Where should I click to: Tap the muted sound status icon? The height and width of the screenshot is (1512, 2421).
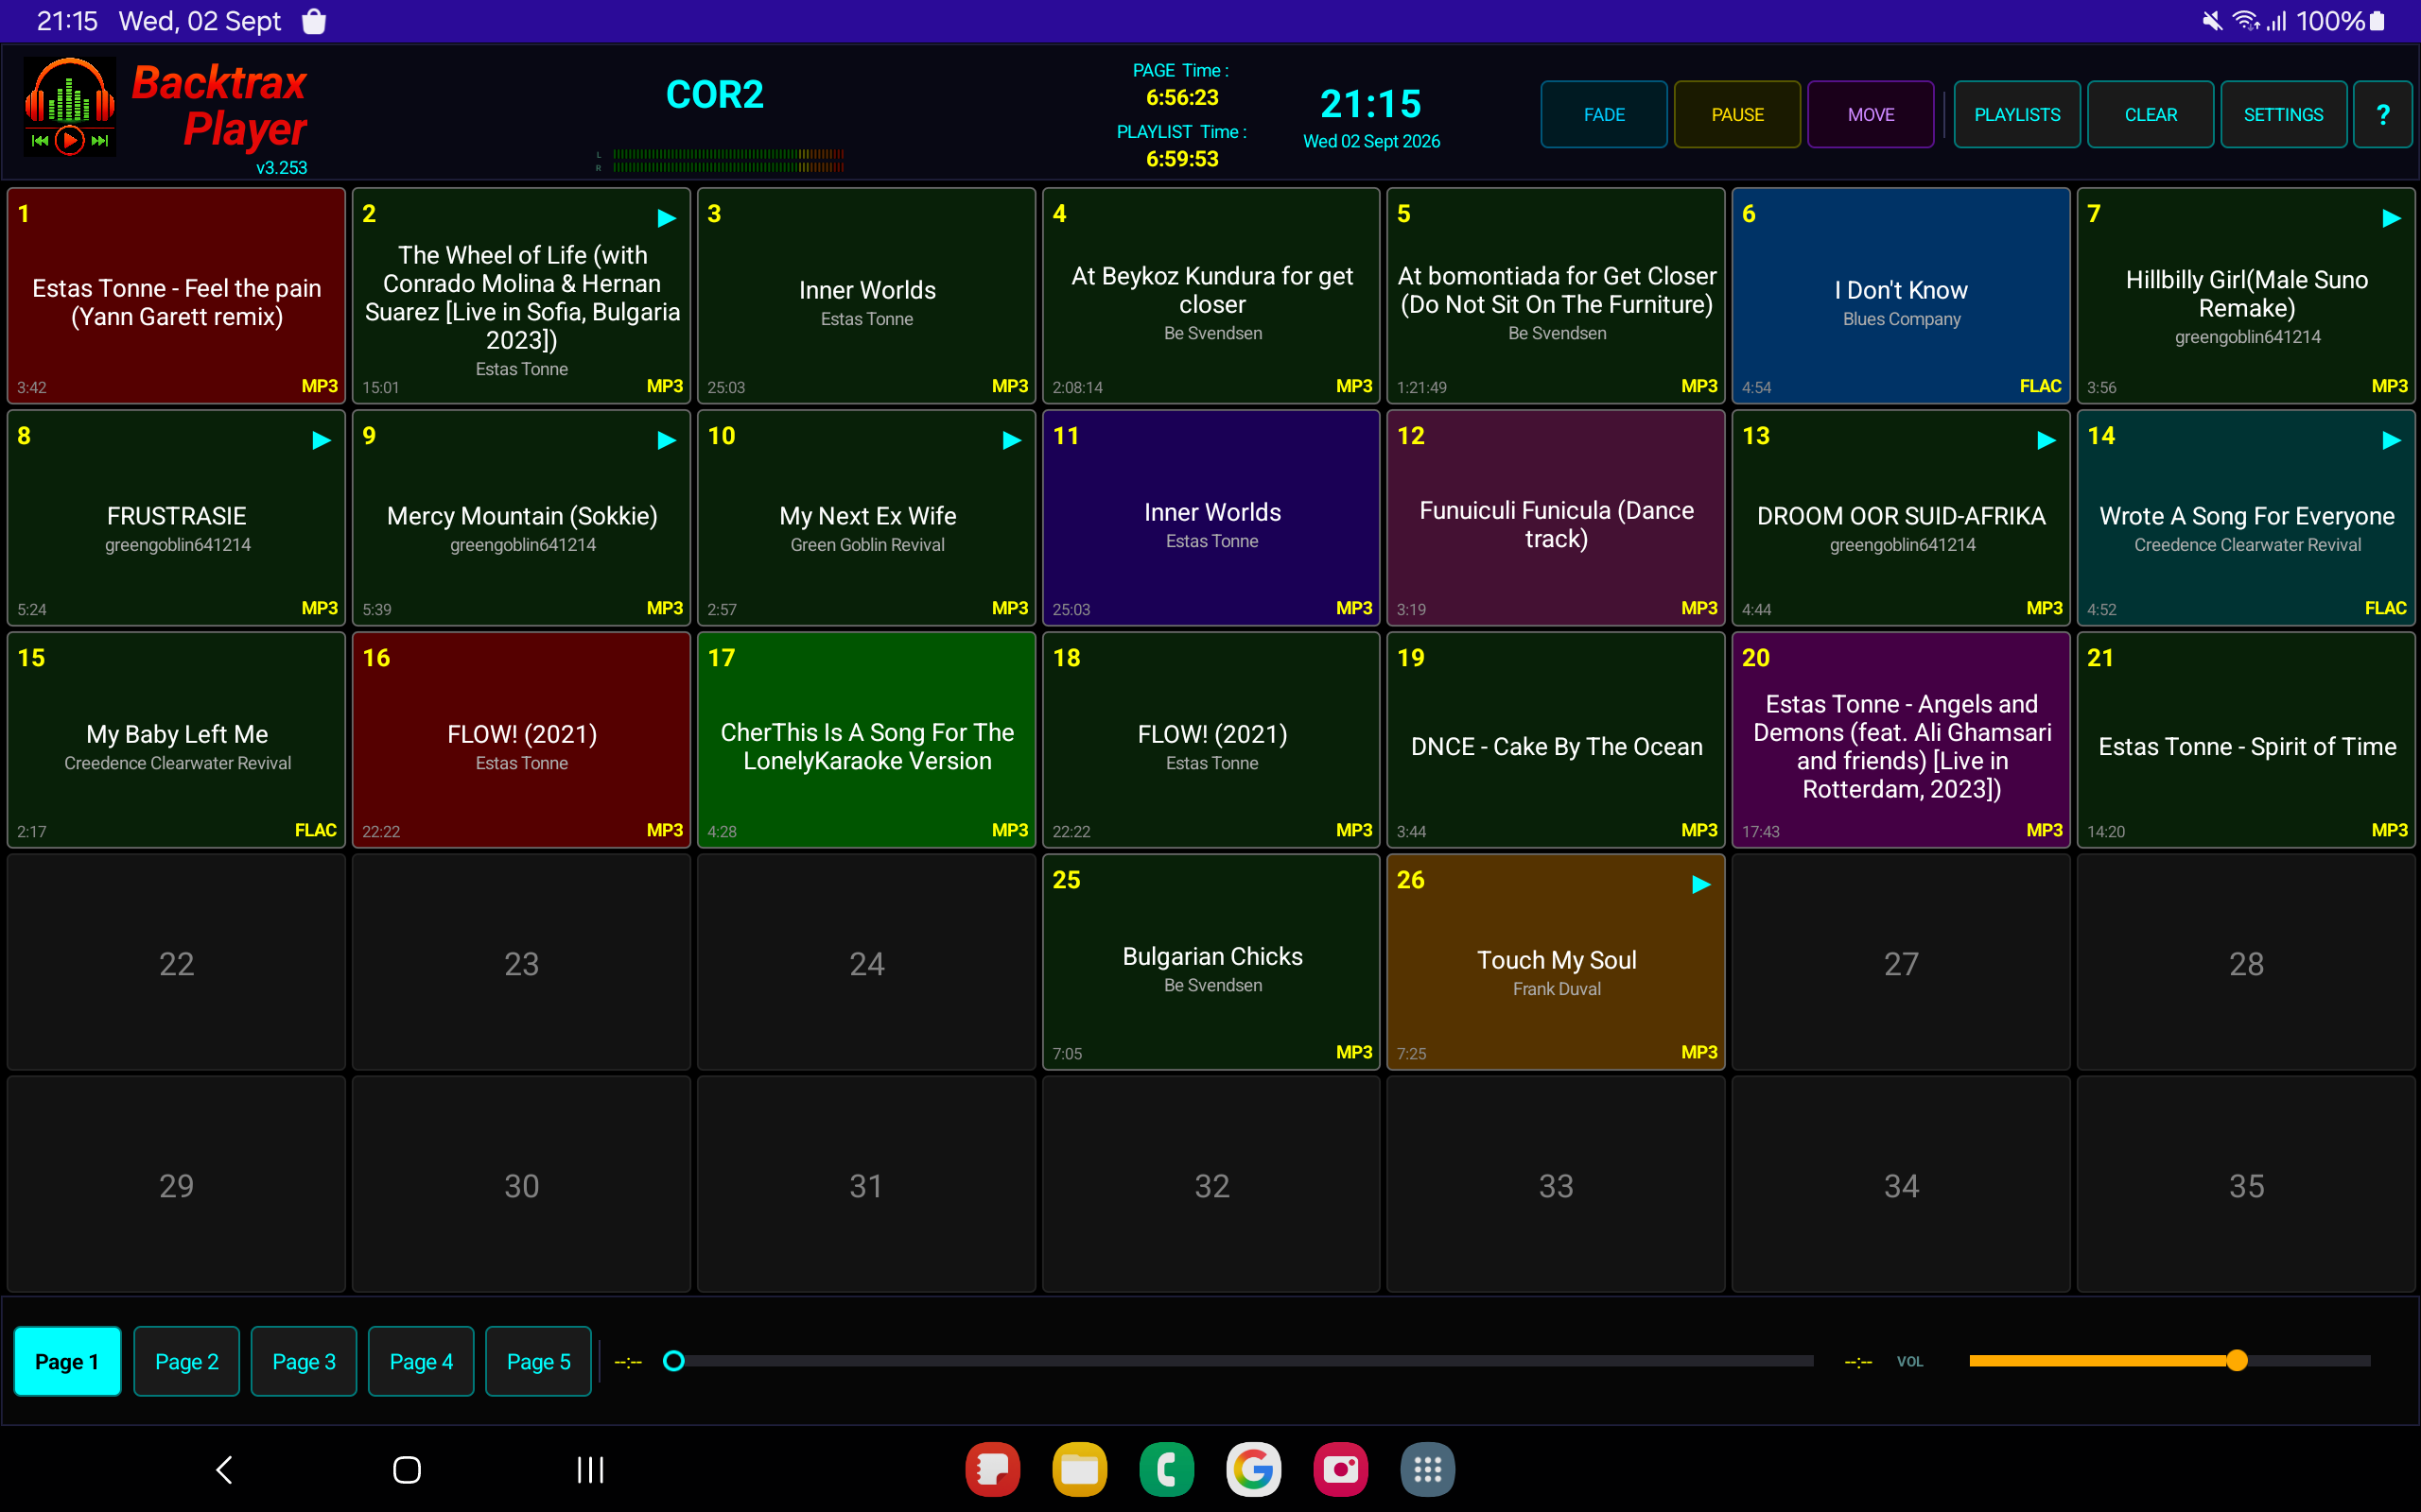click(x=2212, y=21)
